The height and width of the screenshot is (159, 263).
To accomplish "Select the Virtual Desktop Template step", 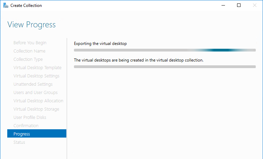I will pos(37,68).
